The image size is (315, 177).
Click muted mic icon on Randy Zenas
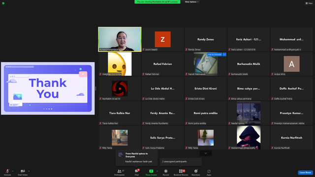pyautogui.click(x=187, y=50)
